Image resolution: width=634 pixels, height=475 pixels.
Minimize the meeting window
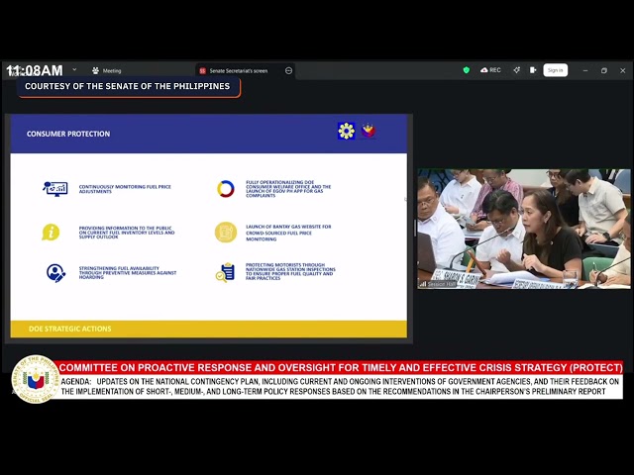pyautogui.click(x=585, y=70)
